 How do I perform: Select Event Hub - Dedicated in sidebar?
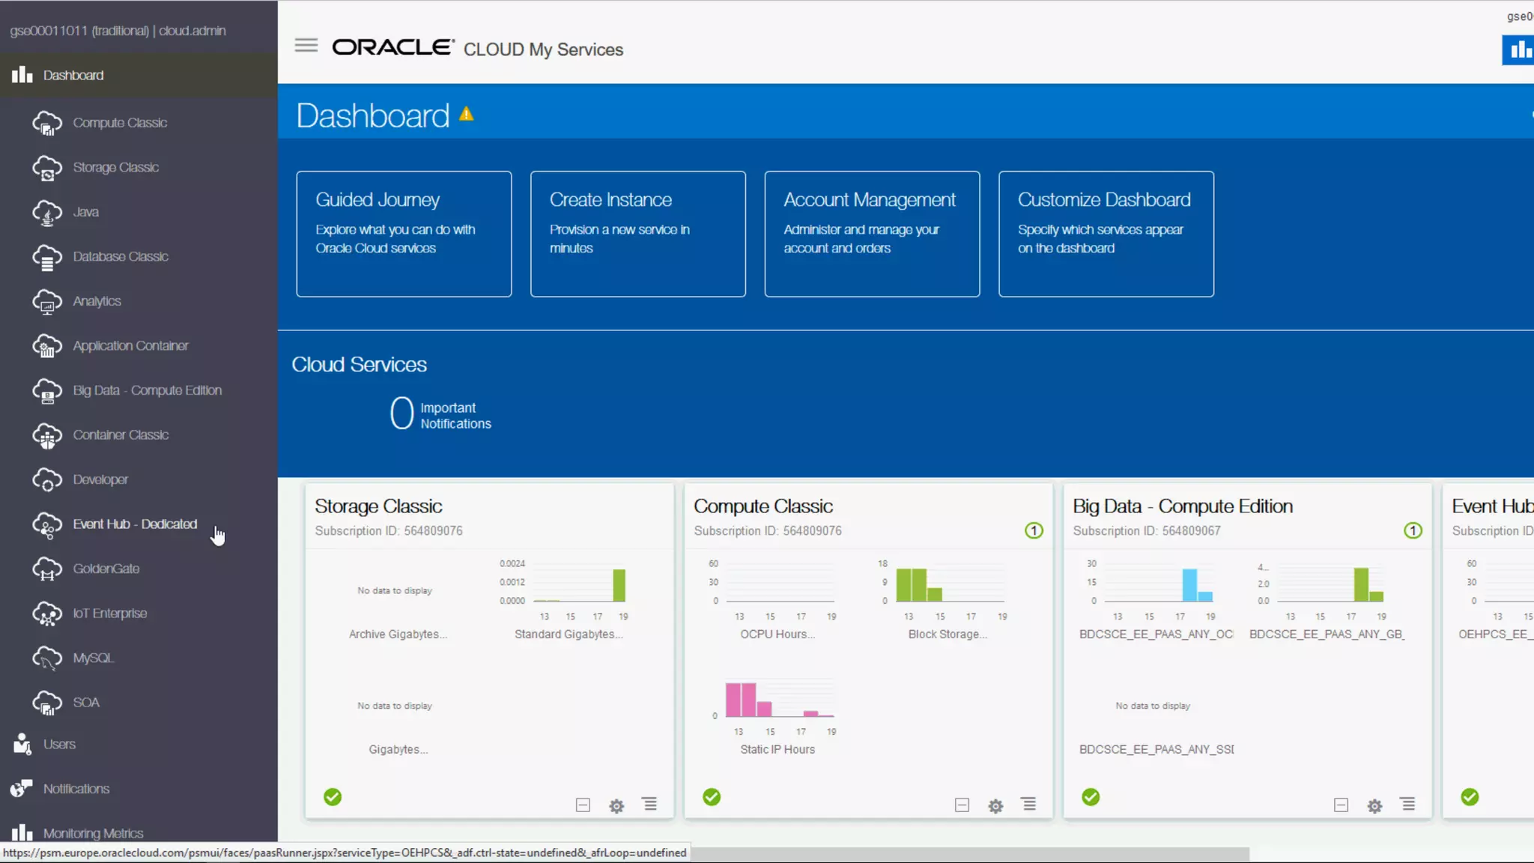[135, 524]
